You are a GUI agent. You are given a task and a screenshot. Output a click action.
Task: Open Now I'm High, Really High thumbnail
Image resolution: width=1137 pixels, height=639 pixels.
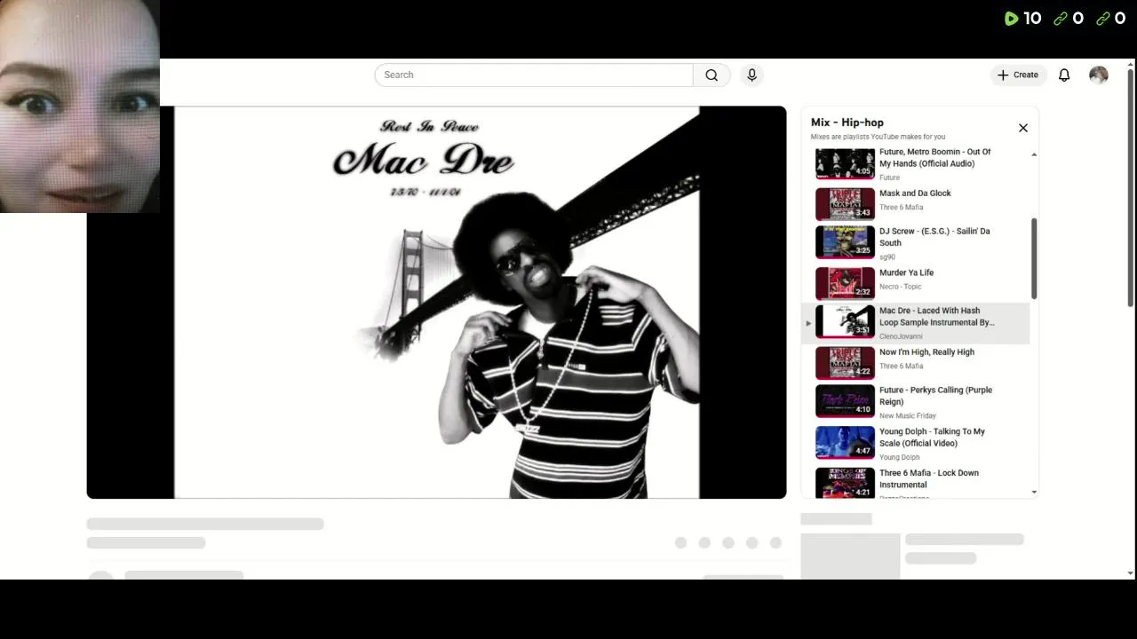pos(845,363)
